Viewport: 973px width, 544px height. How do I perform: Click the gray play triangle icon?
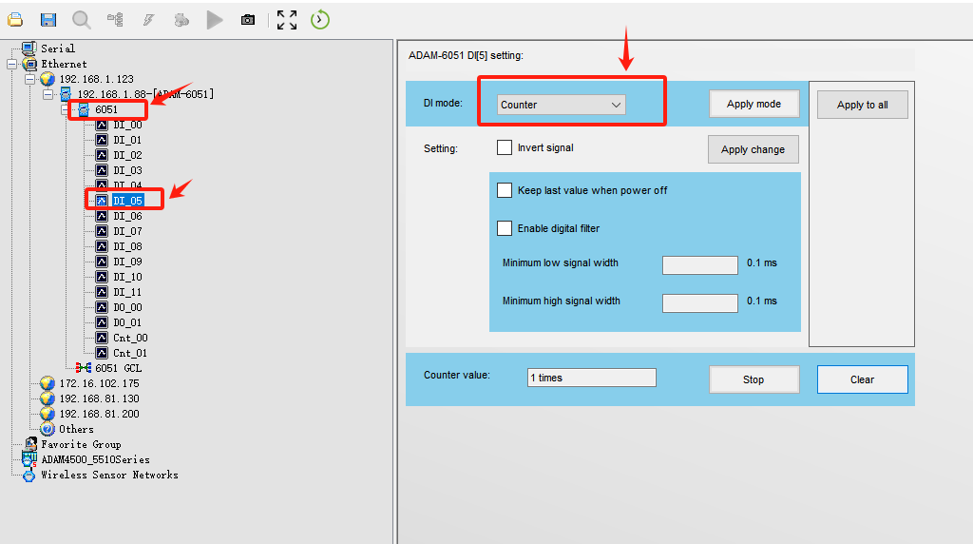coord(215,19)
